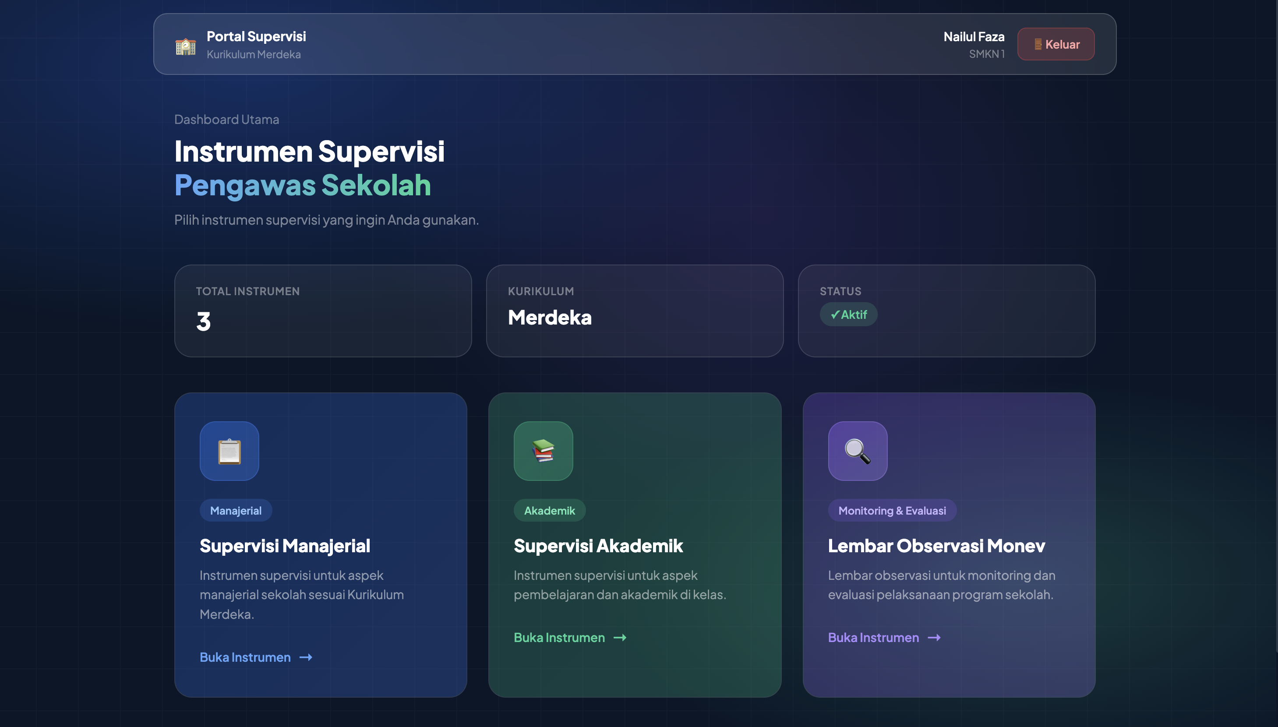This screenshot has width=1278, height=727.
Task: Click the Instrumen Supervisi heading
Action: pos(310,151)
